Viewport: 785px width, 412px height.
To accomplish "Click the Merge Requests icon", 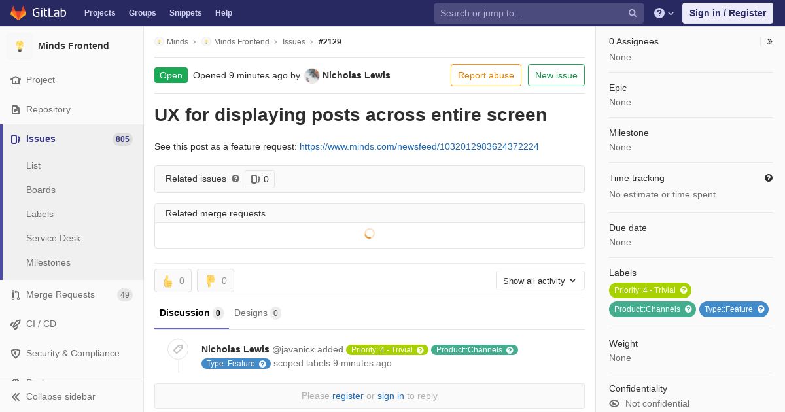I will 16,295.
